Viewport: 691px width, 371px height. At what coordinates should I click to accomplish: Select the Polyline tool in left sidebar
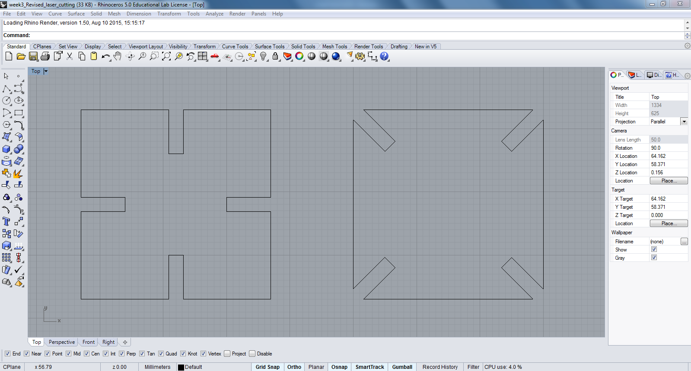pos(6,89)
